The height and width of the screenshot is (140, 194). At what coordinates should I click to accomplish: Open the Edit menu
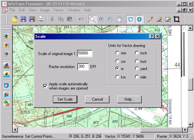tap(22, 10)
